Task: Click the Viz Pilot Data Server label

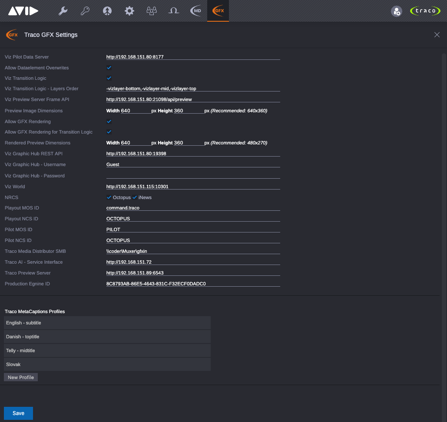Action: point(26,57)
